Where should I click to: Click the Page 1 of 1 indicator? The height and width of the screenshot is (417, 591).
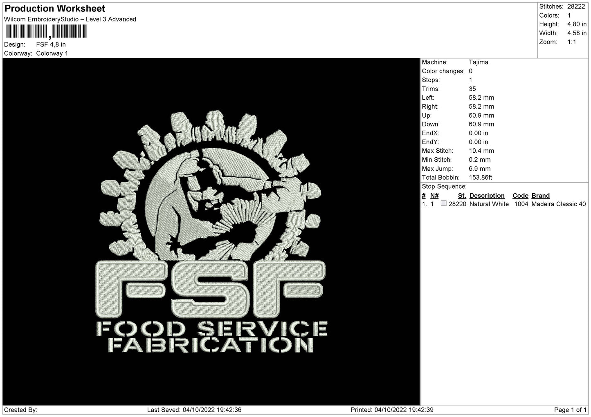(570, 410)
